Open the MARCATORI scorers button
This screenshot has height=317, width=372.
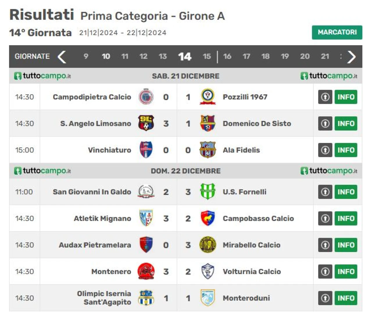pyautogui.click(x=337, y=32)
